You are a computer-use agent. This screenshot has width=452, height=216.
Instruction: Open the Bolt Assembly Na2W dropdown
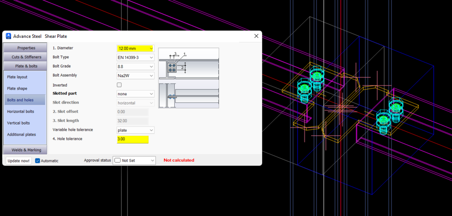point(135,76)
